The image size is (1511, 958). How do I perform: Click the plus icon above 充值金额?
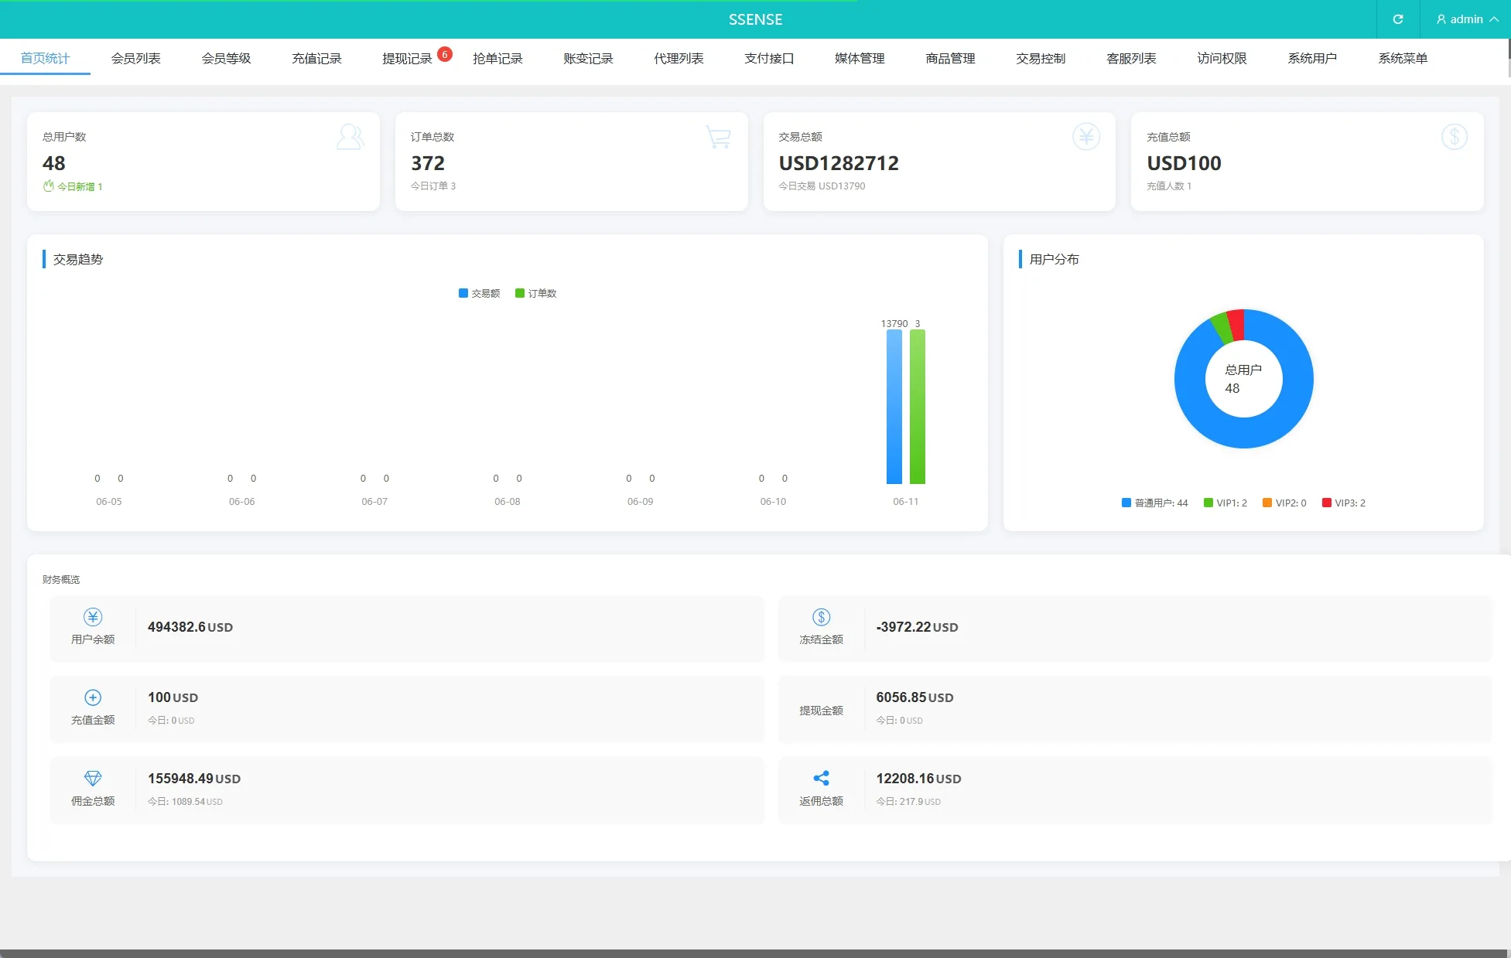point(93,697)
